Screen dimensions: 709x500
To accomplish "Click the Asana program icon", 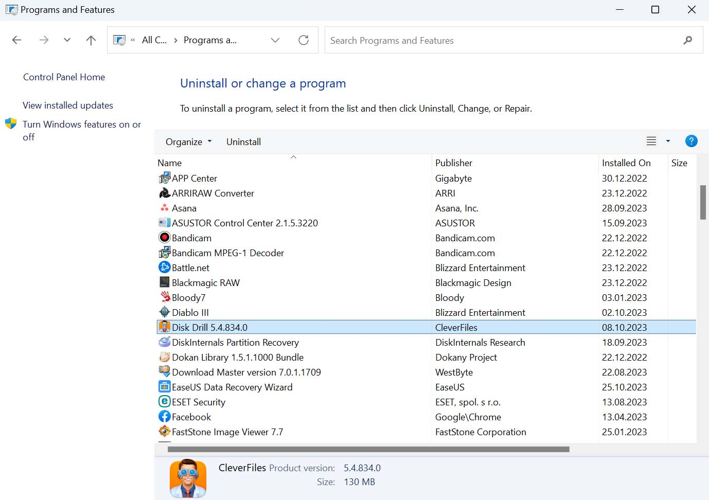I will (x=164, y=208).
